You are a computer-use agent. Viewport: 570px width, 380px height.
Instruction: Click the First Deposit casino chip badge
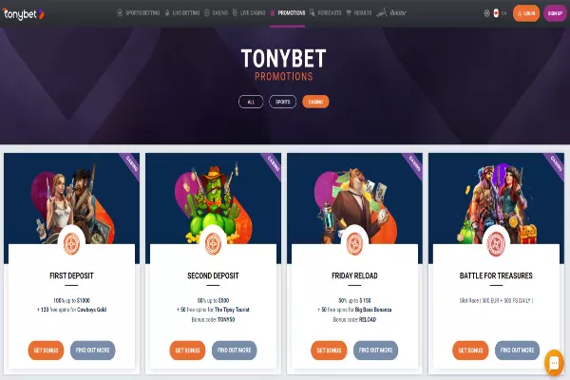pyautogui.click(x=71, y=243)
